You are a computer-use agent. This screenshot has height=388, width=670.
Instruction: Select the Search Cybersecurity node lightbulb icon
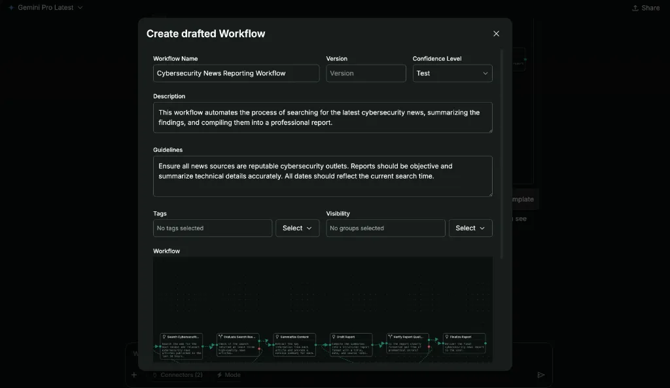tap(164, 337)
